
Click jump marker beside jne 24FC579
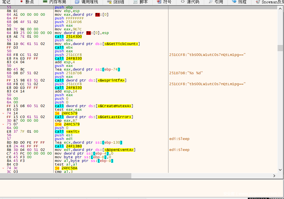coord(3,124)
